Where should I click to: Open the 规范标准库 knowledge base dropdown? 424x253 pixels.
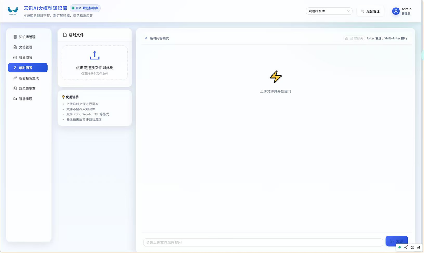329,11
